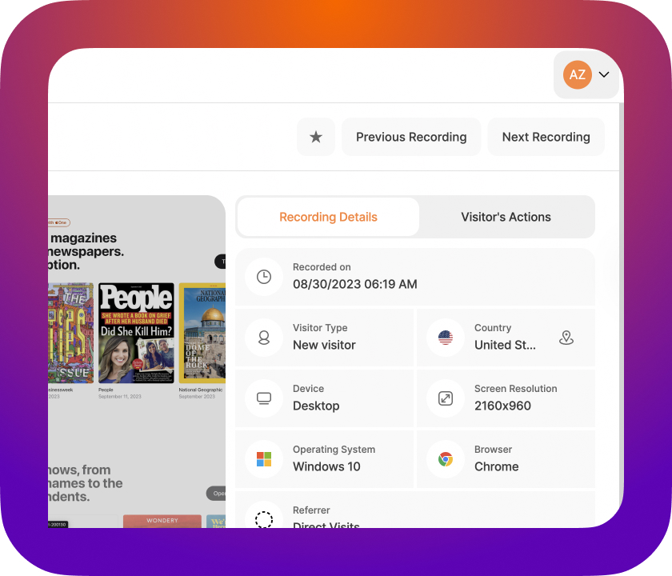
Task: Click the Chrome browser logo icon
Action: tap(446, 459)
